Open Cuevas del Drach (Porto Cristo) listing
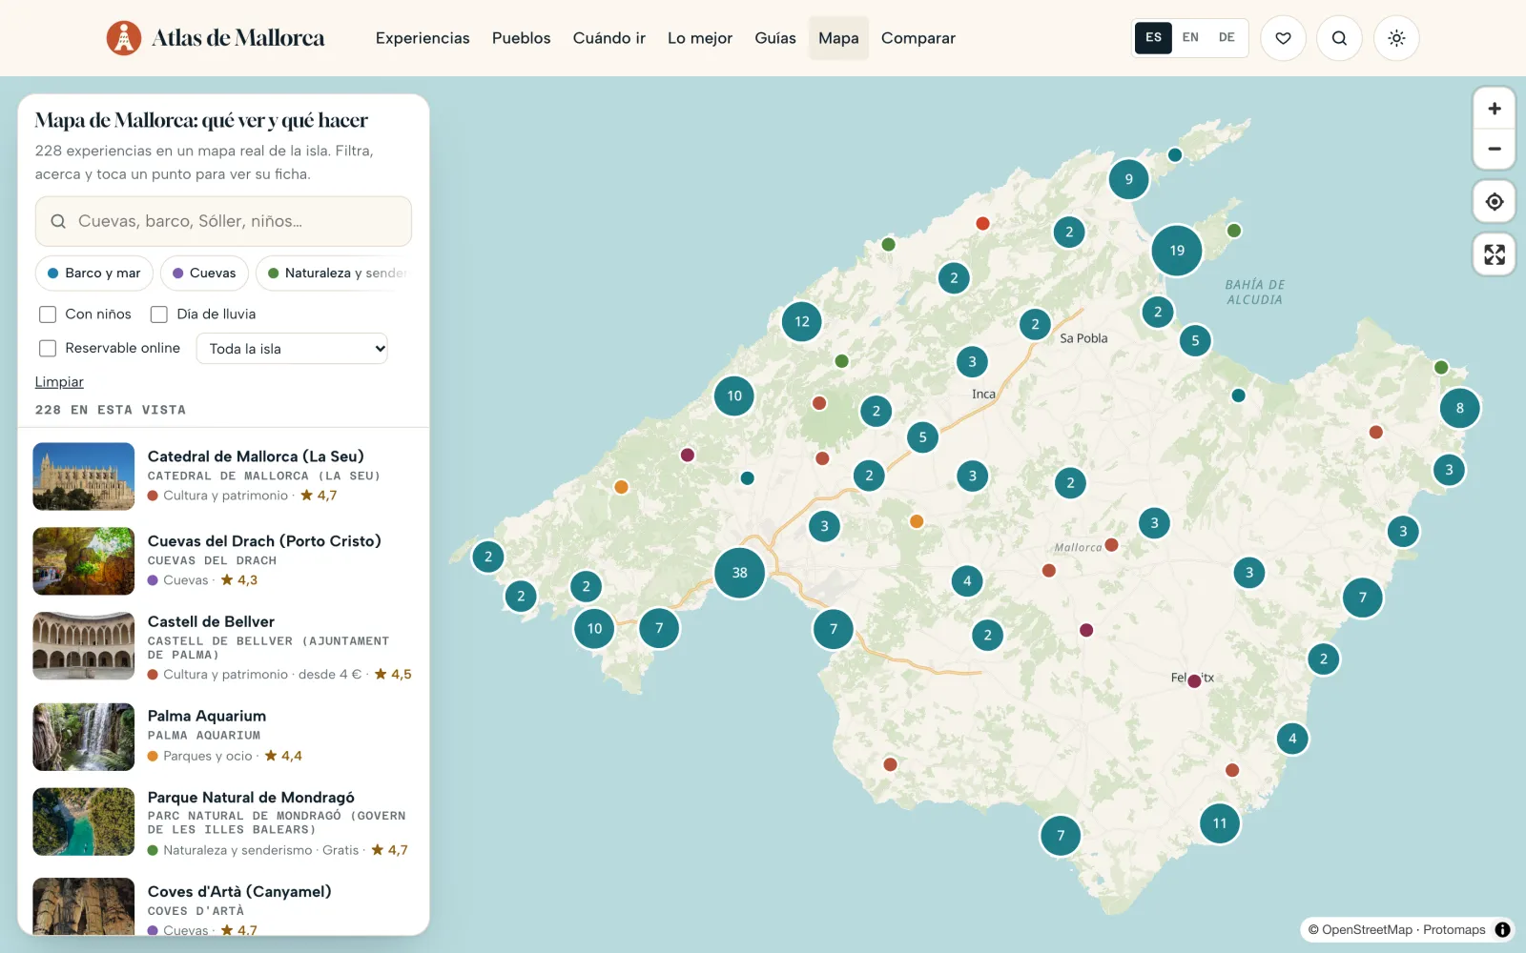The image size is (1526, 953). (223, 560)
